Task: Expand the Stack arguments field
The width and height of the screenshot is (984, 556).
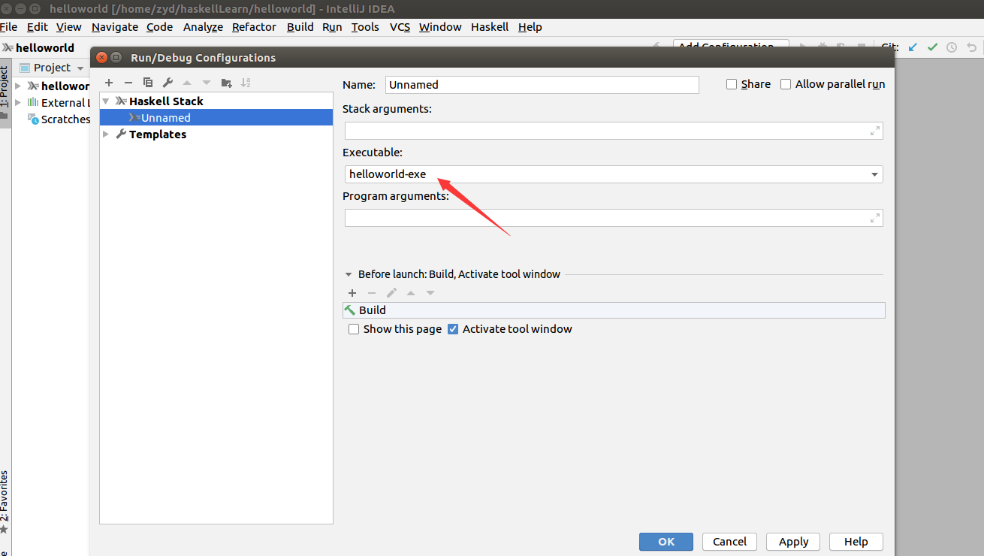Action: tap(874, 131)
